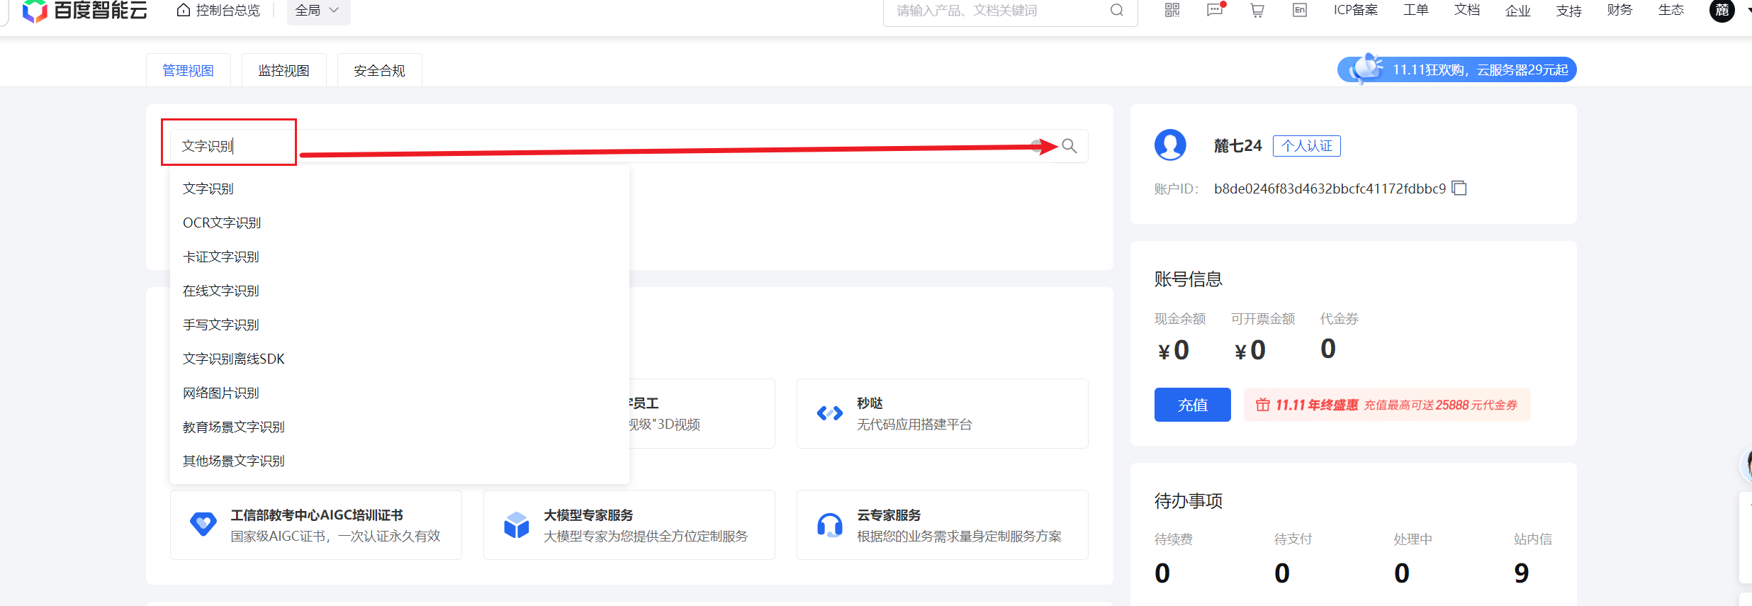Open 企业 menu
The height and width of the screenshot is (606, 1752).
[1518, 10]
